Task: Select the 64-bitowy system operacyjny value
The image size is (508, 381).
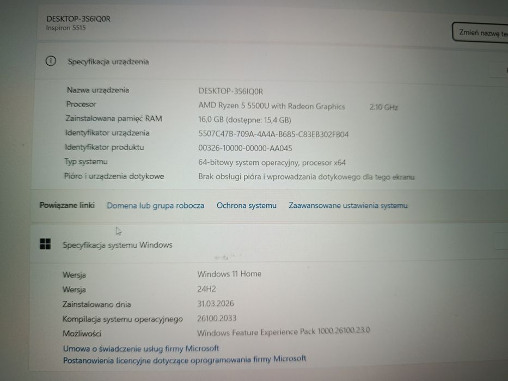Action: pyautogui.click(x=272, y=163)
